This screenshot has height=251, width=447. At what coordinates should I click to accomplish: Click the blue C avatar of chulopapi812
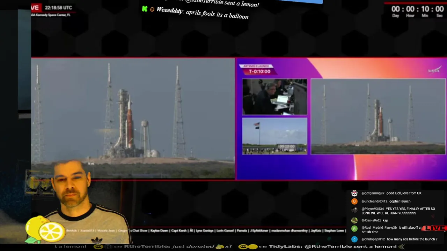point(354,239)
